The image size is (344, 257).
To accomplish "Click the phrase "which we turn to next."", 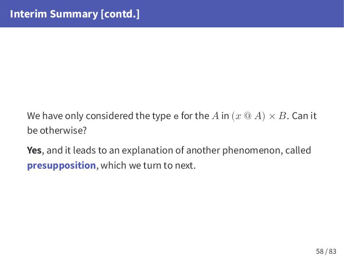I will [x=148, y=165].
